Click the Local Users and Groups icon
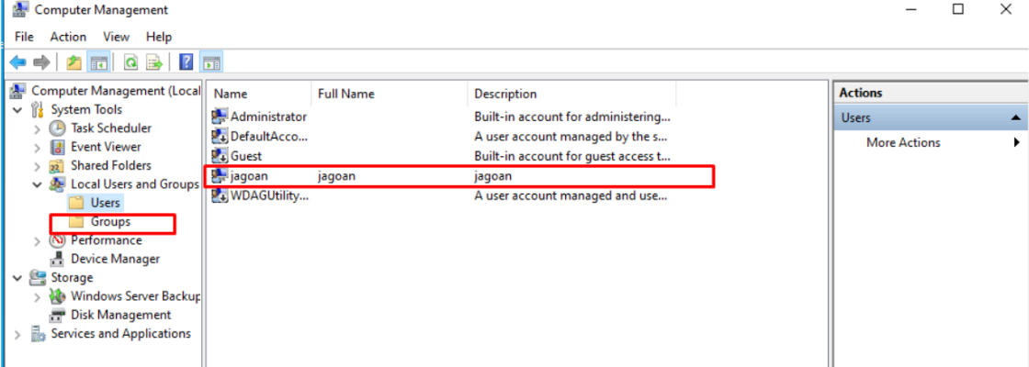1029x367 pixels. point(58,184)
